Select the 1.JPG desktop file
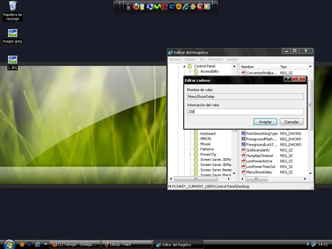This screenshot has height=249, width=332. coord(13,63)
